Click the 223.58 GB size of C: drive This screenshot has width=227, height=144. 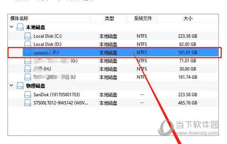(x=188, y=36)
